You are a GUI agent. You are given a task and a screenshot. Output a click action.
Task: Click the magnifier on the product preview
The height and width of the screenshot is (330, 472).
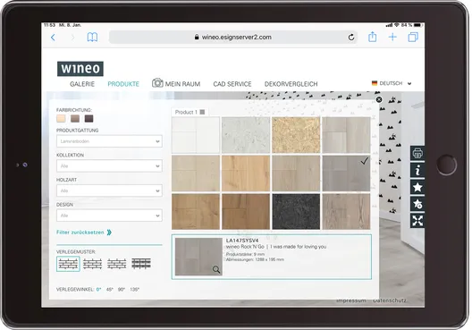[216, 269]
